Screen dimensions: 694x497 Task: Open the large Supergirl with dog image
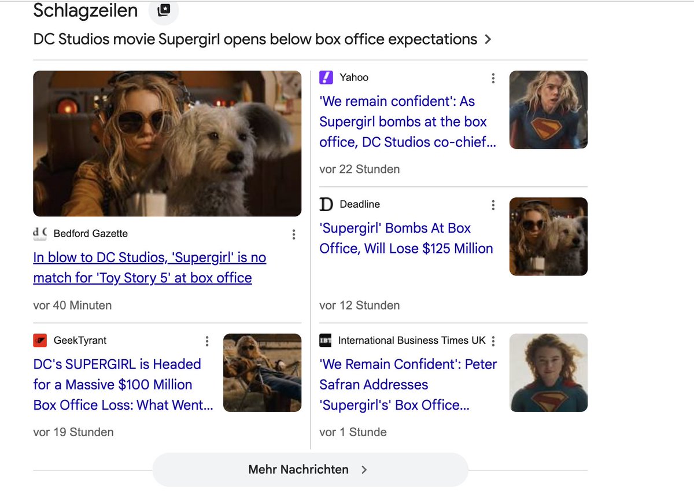click(x=167, y=143)
